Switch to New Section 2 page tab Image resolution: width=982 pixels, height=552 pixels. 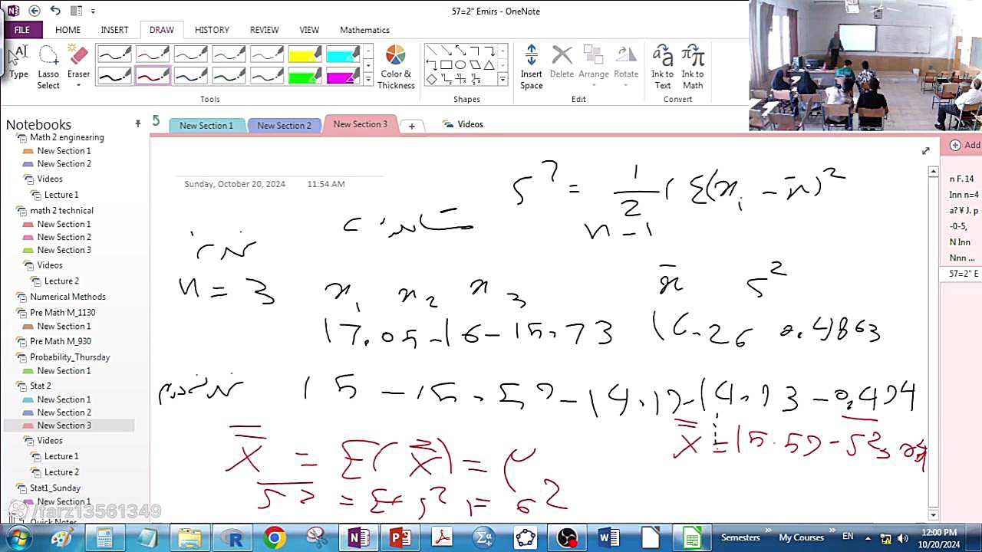click(284, 125)
